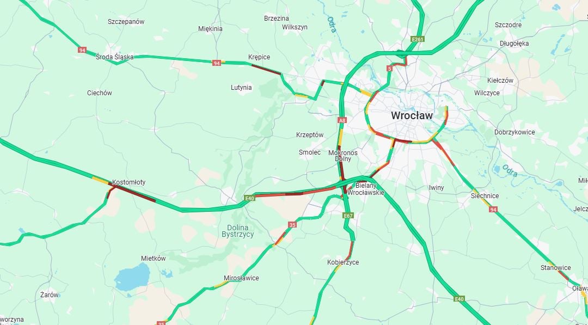Click the road 5 shield north of Wrocław
Viewport: 588px width, 325px height.
pos(390,68)
